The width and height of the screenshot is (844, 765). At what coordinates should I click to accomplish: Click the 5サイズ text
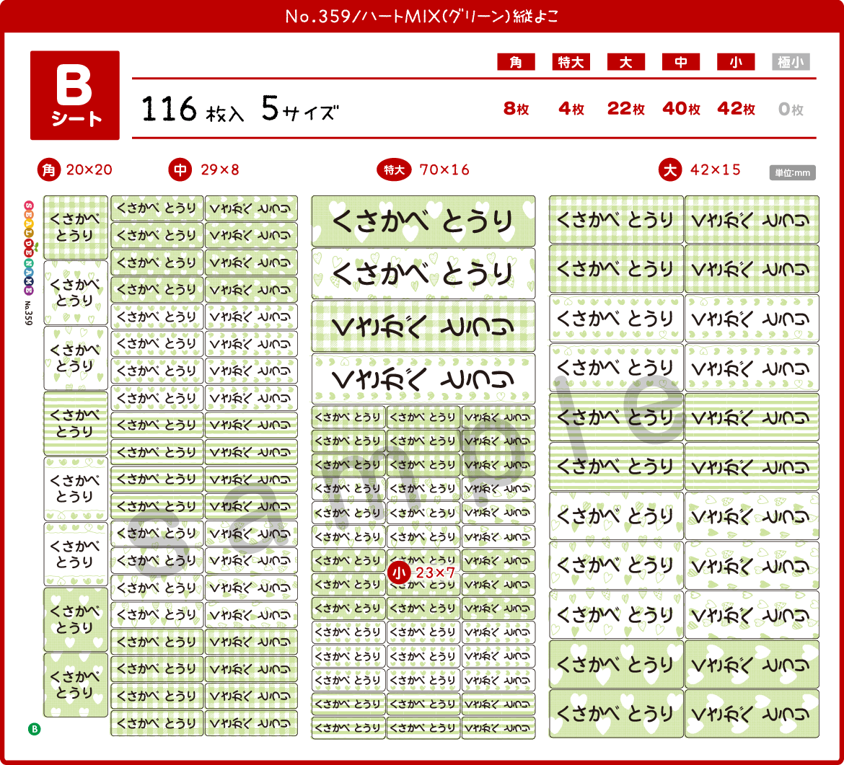pyautogui.click(x=300, y=109)
